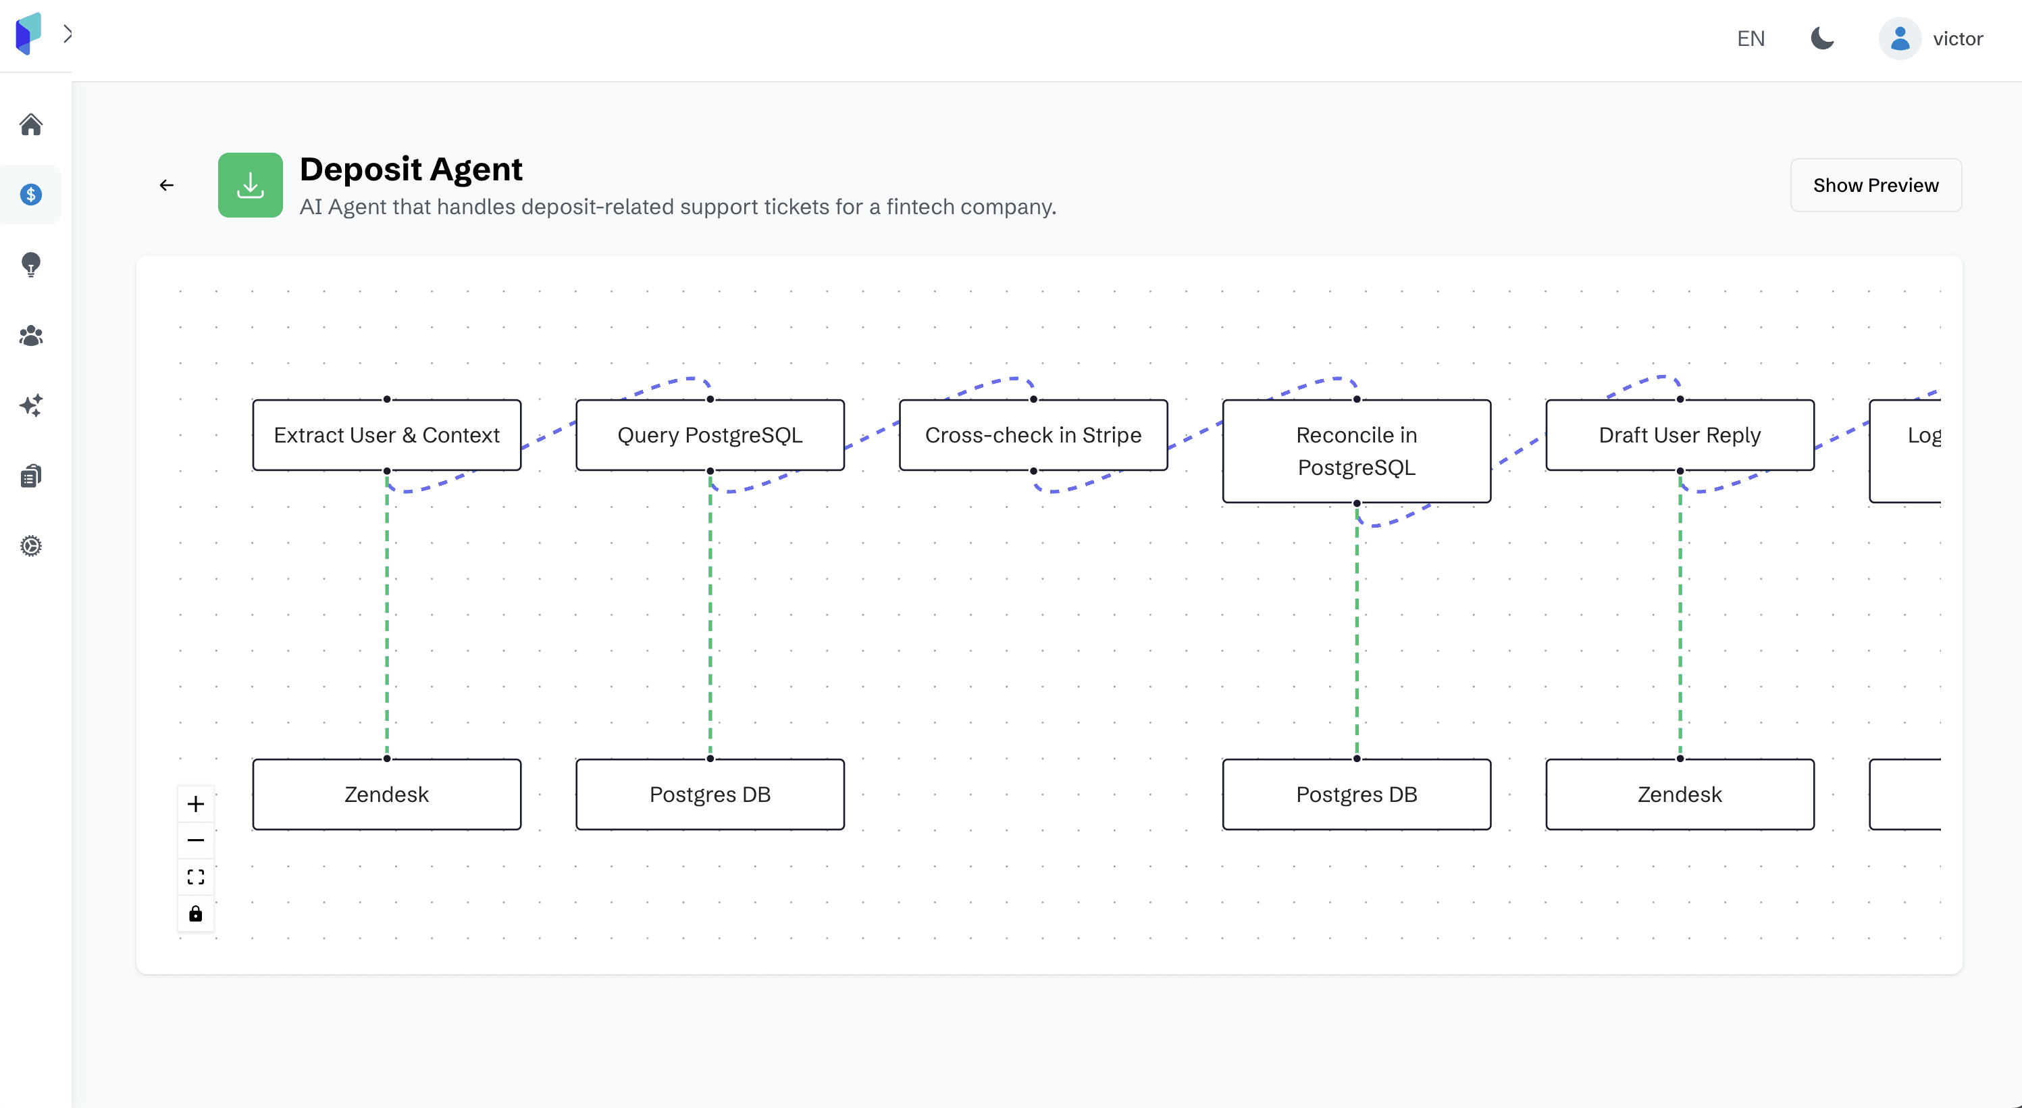Open the victor user profile avatar
Viewport: 2022px width, 1108px height.
(x=1900, y=39)
